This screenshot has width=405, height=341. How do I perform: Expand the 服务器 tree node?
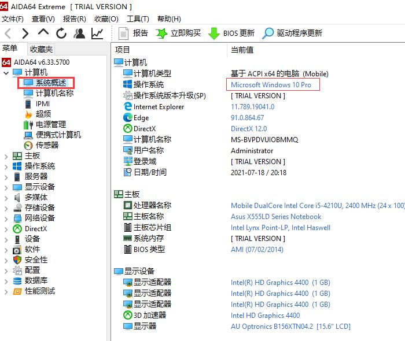pos(6,177)
